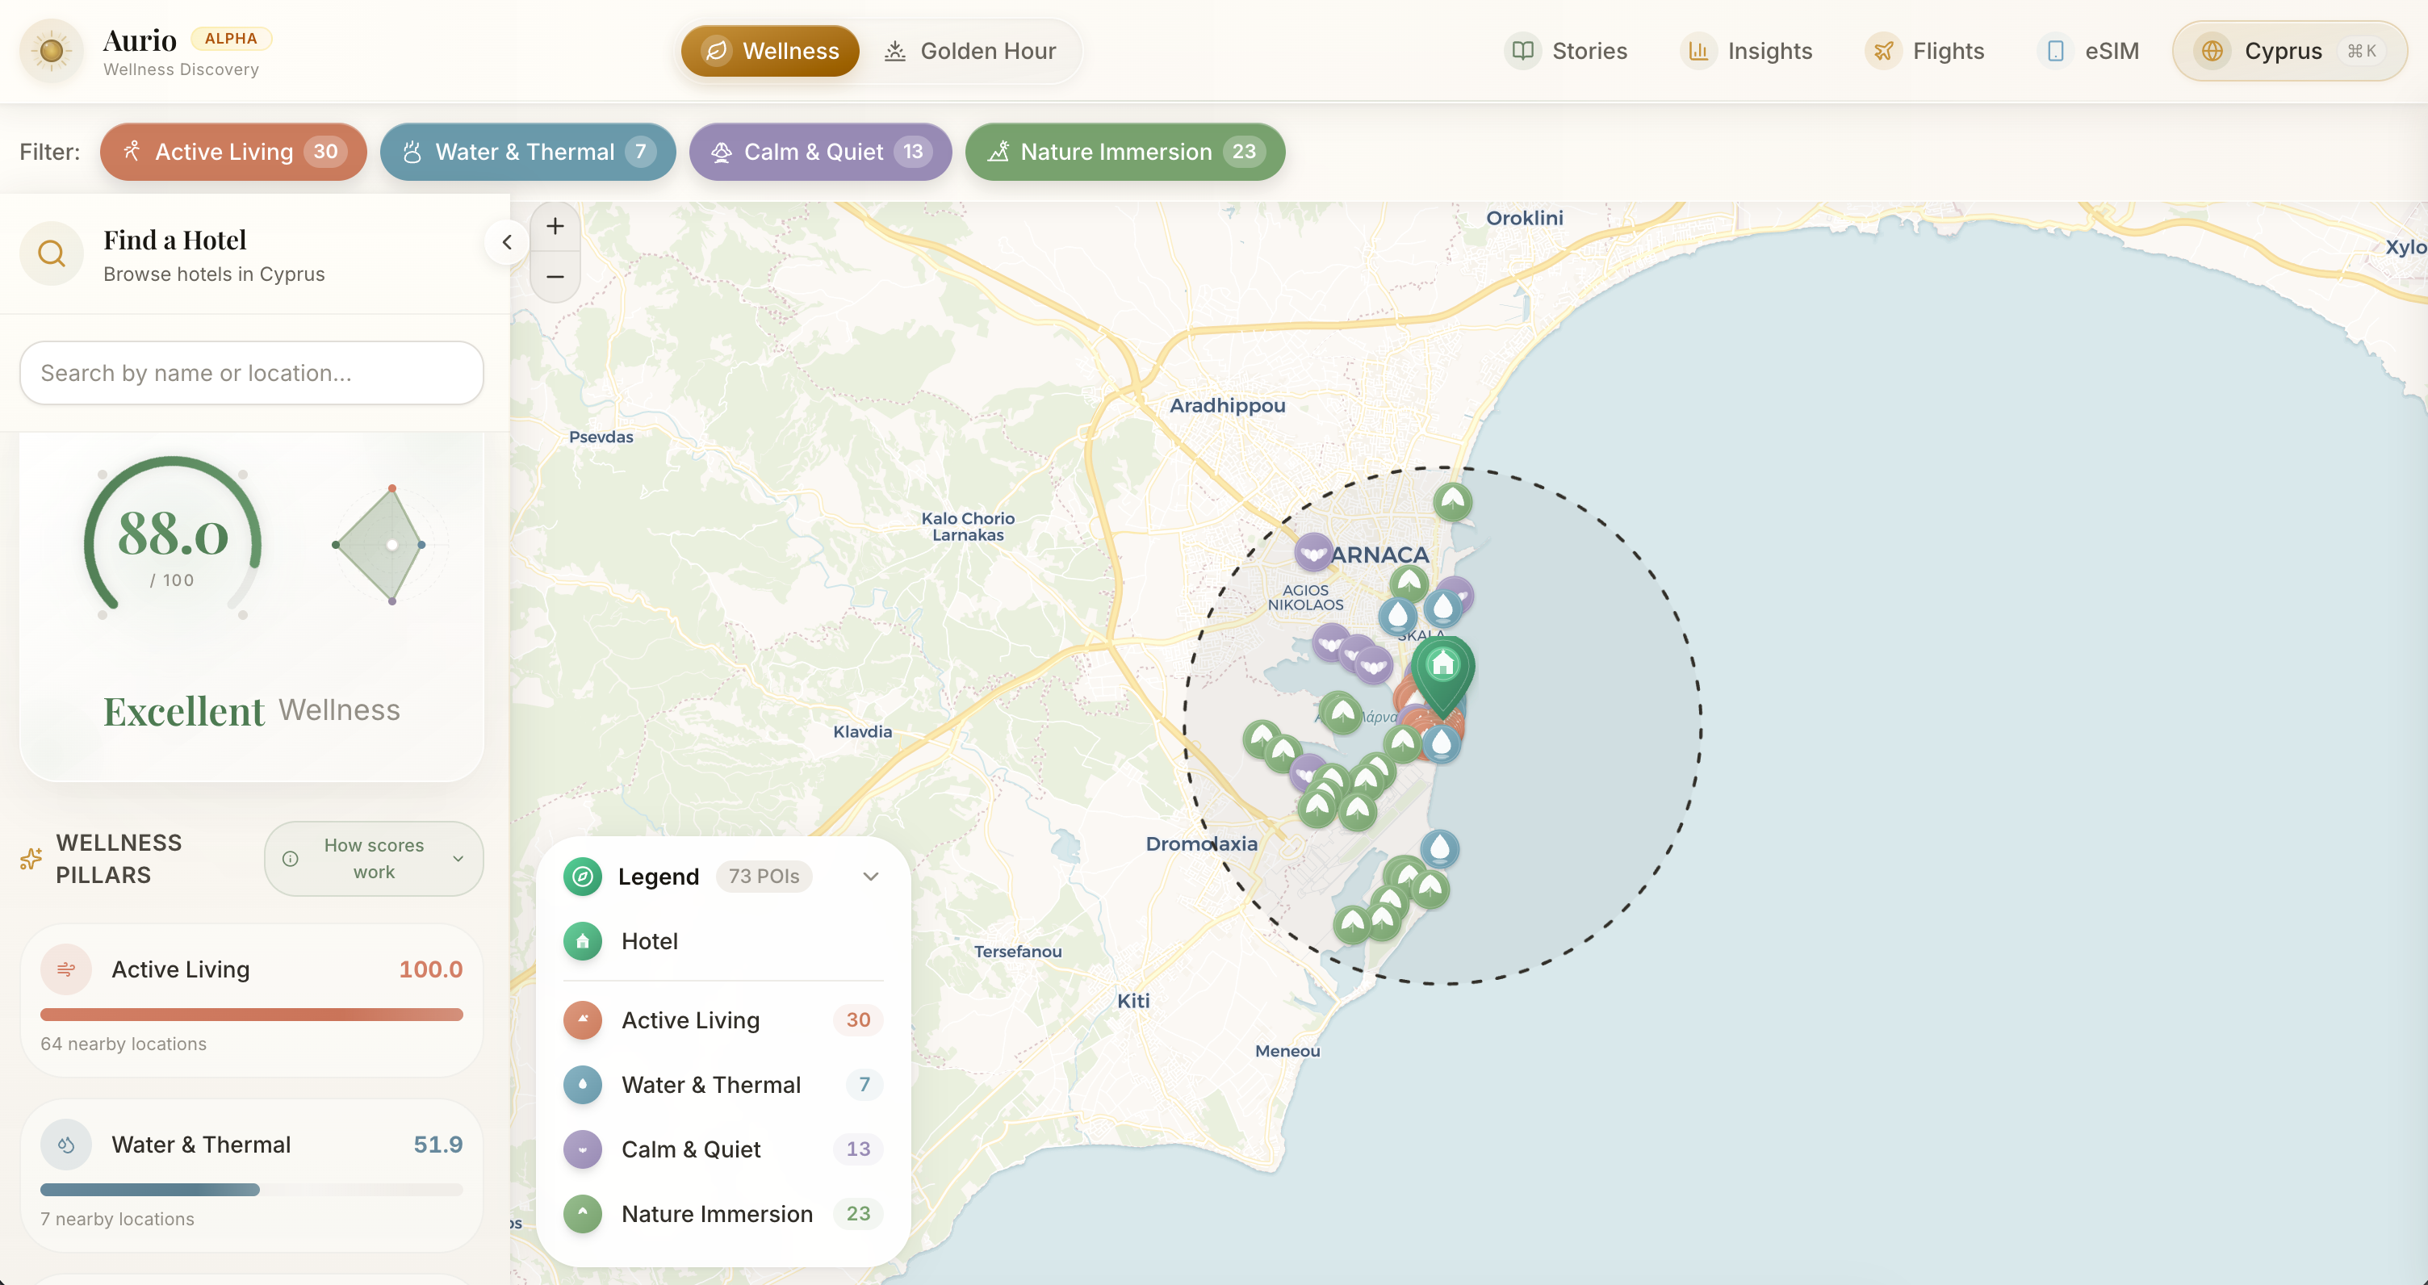The image size is (2428, 1285).
Task: Click the Search by name or location field
Action: click(x=251, y=374)
